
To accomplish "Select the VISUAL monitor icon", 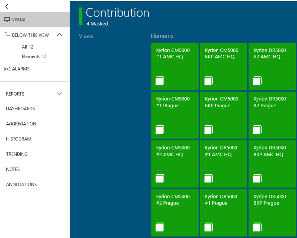I will (7, 20).
